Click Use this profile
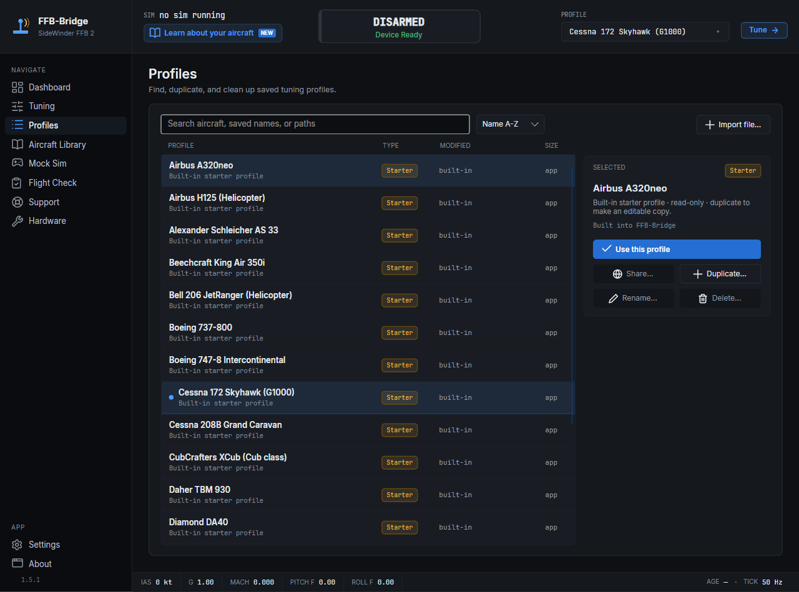Image resolution: width=799 pixels, height=592 pixels. tap(677, 249)
